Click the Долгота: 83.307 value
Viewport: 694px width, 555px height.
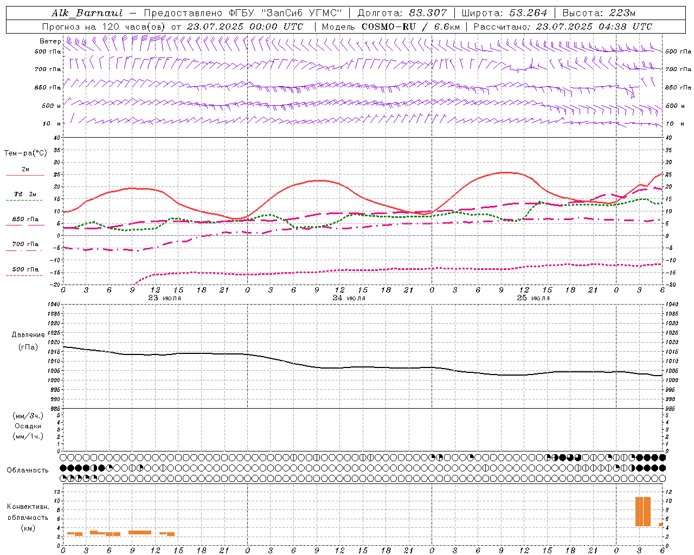point(402,13)
